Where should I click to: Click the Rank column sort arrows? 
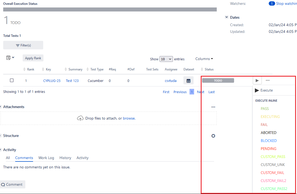[25, 69]
